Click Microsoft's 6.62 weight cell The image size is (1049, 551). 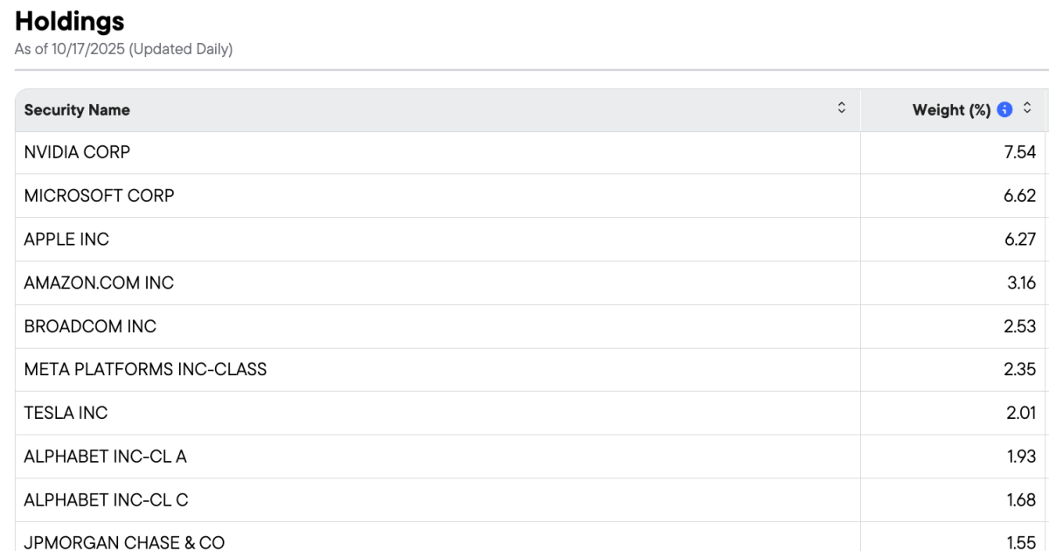pyautogui.click(x=1019, y=196)
